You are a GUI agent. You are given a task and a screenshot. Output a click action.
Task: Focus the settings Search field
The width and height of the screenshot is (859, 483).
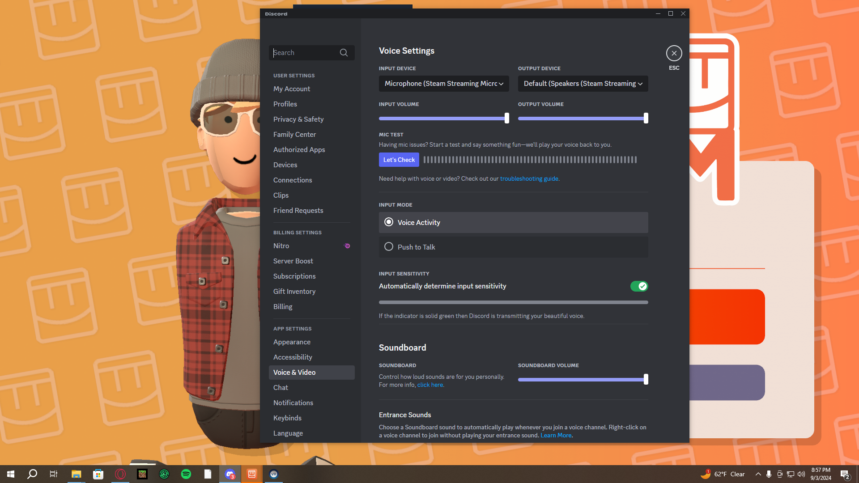[304, 53]
